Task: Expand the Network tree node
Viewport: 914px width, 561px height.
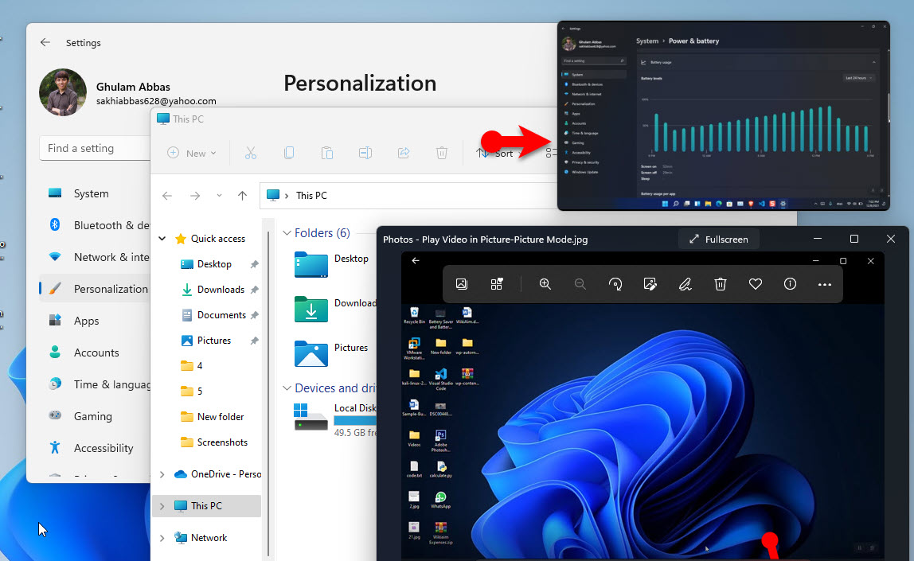Action: [162, 538]
